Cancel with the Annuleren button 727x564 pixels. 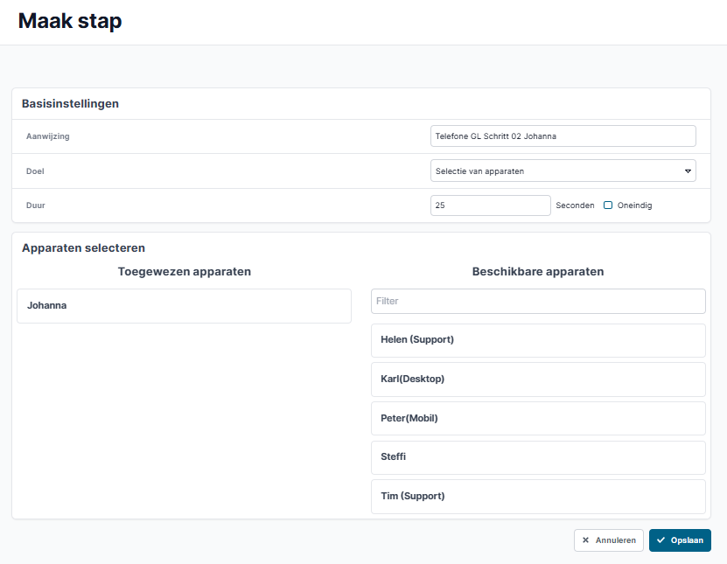pyautogui.click(x=609, y=540)
